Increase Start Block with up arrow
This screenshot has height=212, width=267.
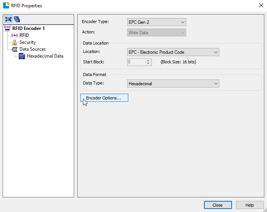[x=148, y=60]
